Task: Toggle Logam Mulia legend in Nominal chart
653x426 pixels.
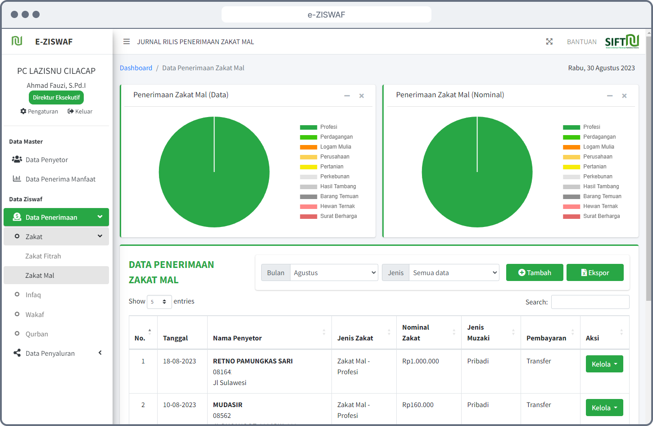Action: [x=598, y=147]
